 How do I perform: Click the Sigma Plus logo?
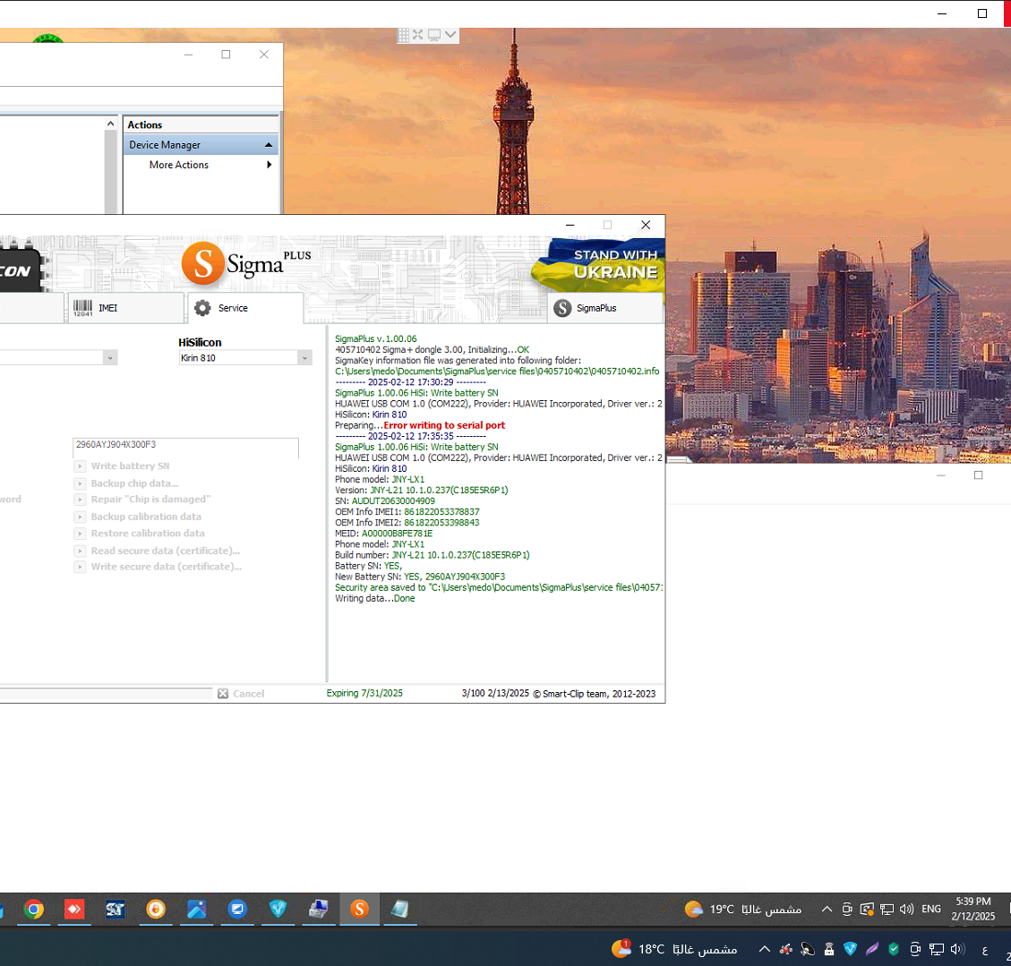pos(245,263)
